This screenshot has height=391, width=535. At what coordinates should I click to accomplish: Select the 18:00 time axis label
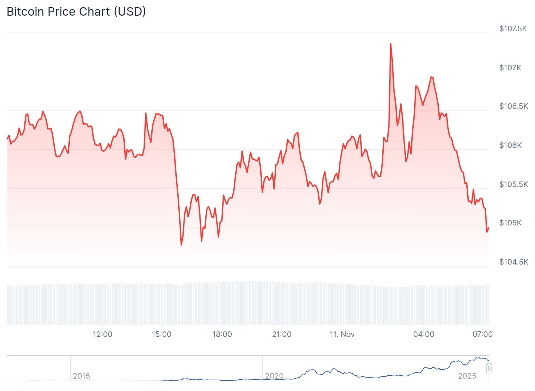222,334
